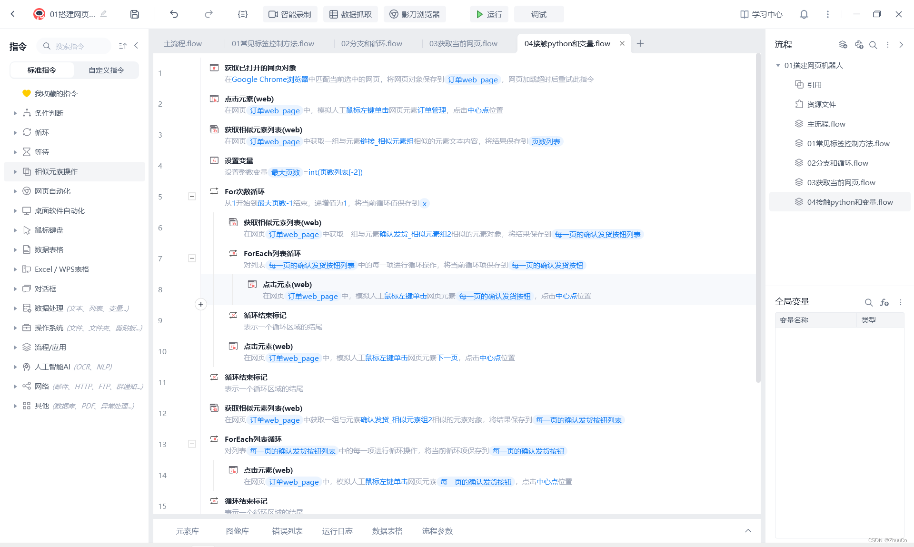Open 资源文件 in the flow tree
914x547 pixels.
point(821,104)
